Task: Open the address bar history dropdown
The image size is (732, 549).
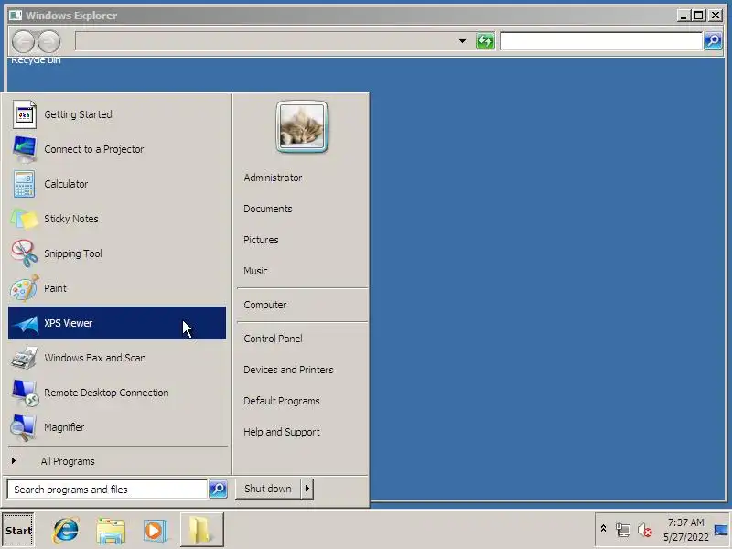Action: [x=462, y=41]
